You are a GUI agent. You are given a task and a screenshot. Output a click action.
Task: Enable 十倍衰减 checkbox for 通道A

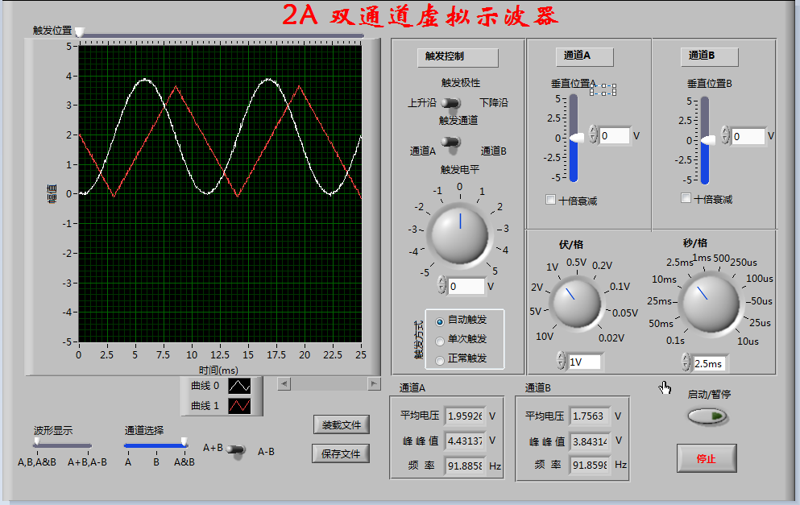[x=550, y=200]
